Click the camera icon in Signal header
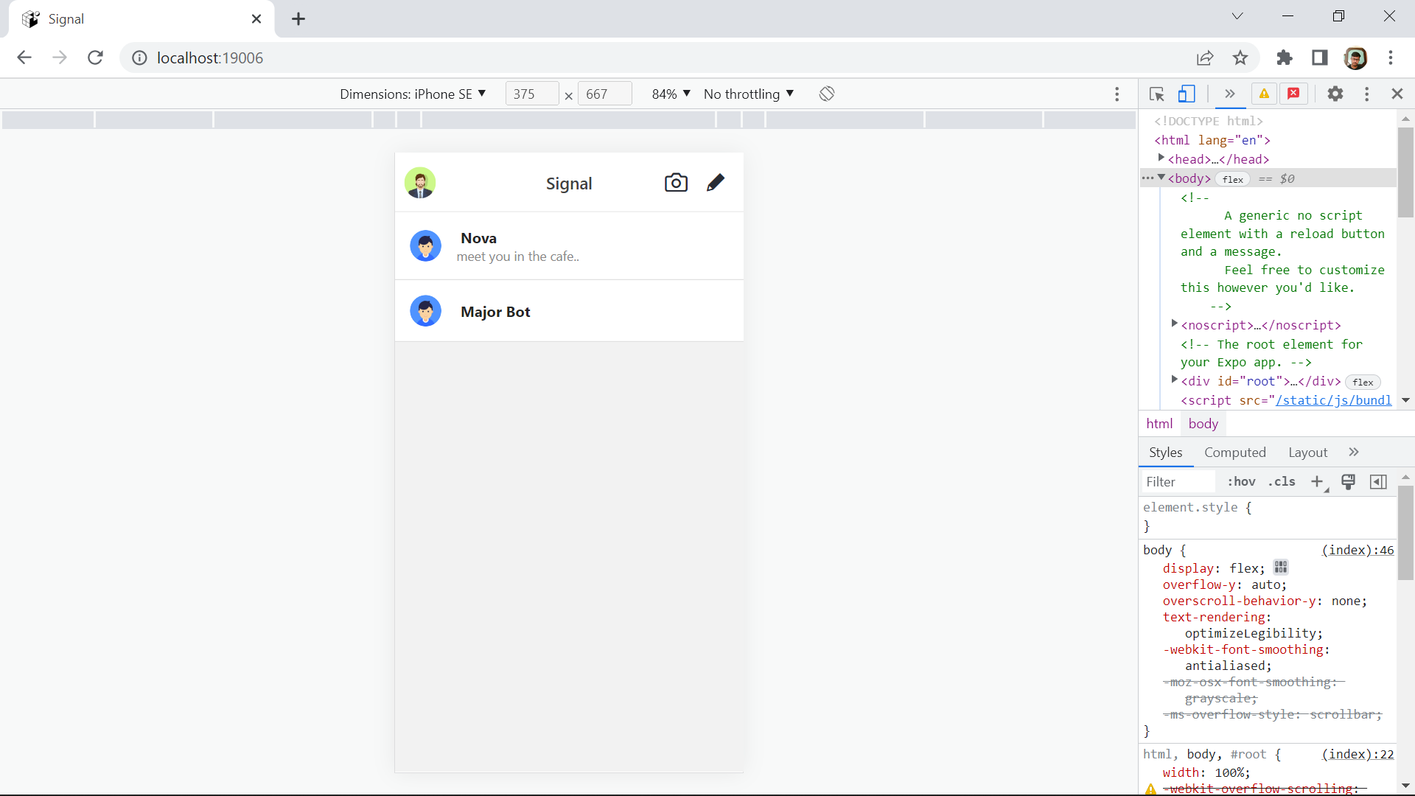 [x=676, y=183]
